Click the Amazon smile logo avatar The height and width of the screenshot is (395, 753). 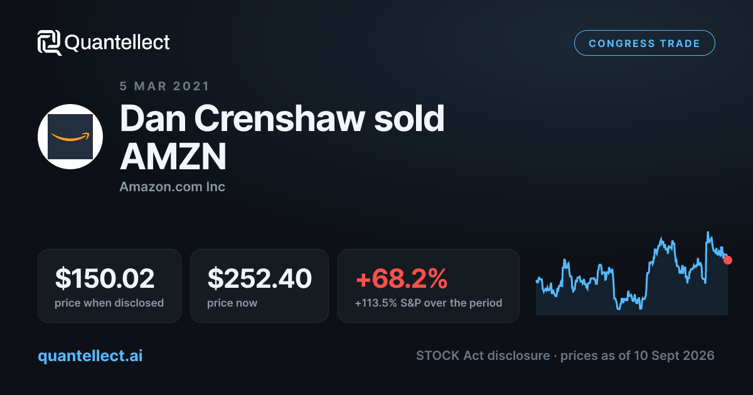(70, 137)
